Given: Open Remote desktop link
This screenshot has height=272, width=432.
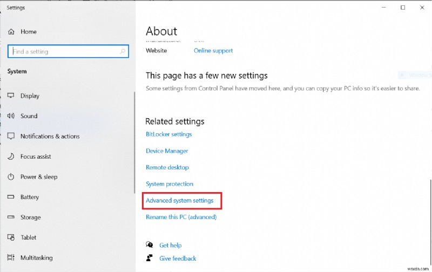Looking at the screenshot, I should [x=167, y=167].
